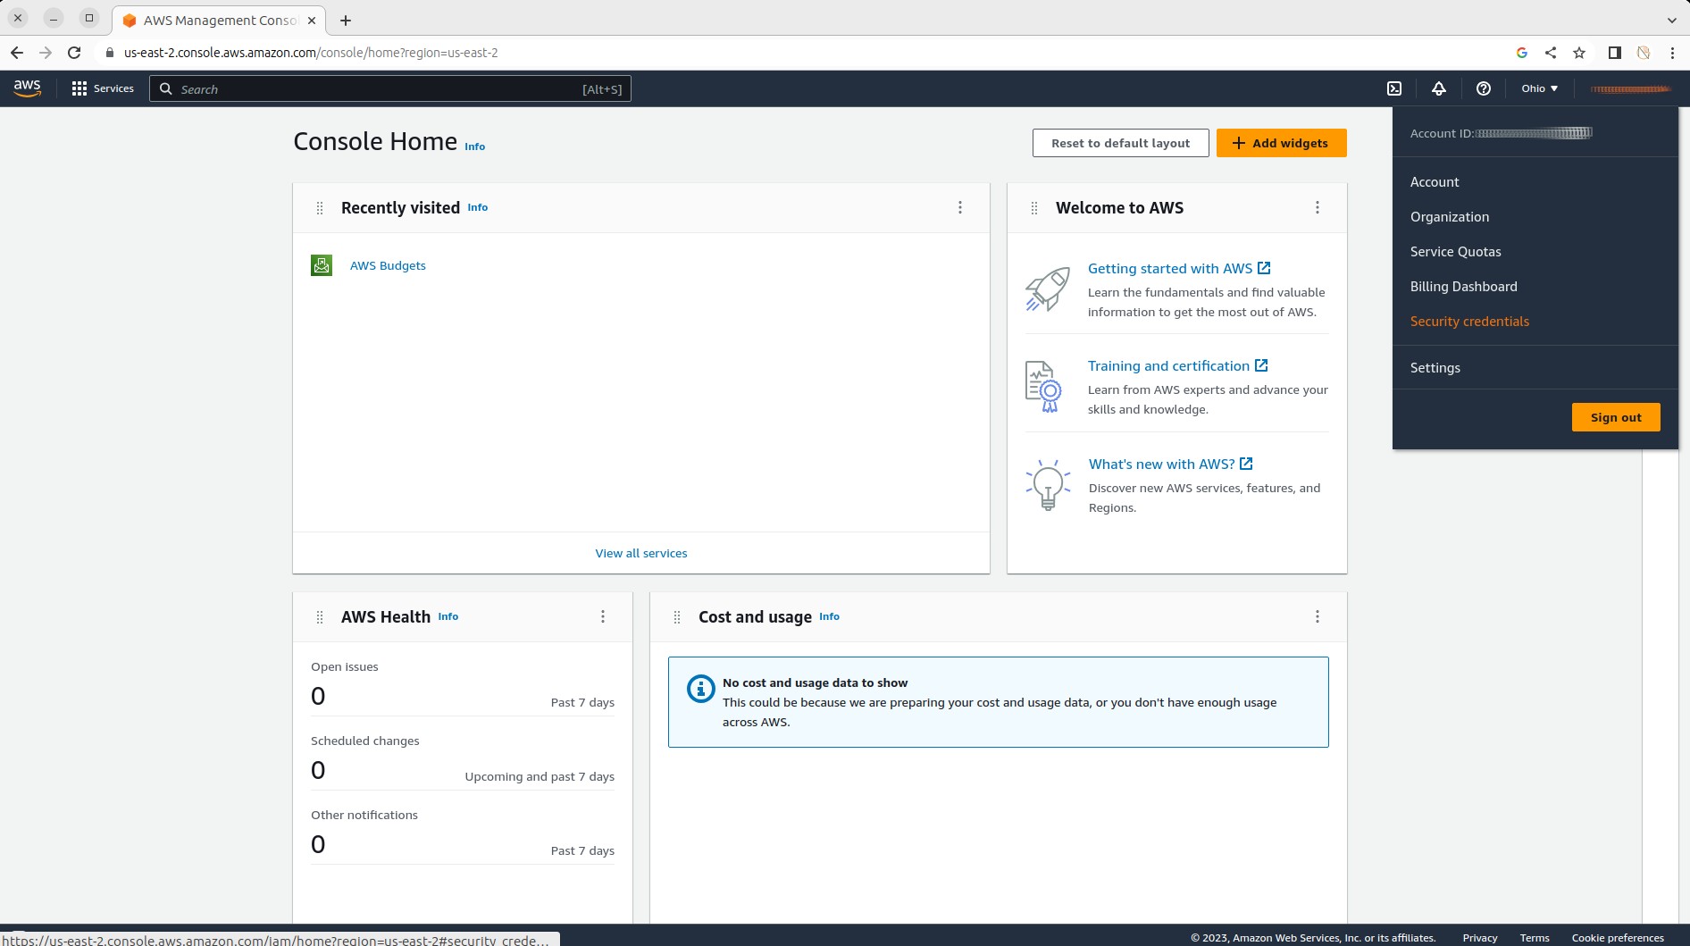Viewport: 1690px width, 946px height.
Task: Toggle the browser side panel icon
Action: (x=1615, y=53)
